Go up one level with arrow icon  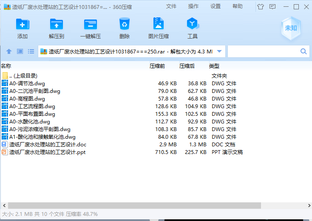[9, 51]
